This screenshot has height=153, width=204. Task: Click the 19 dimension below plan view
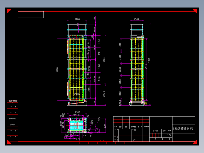(91, 136)
